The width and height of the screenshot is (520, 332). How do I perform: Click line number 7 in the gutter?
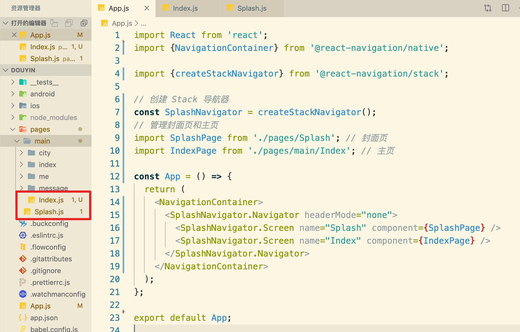click(x=117, y=112)
